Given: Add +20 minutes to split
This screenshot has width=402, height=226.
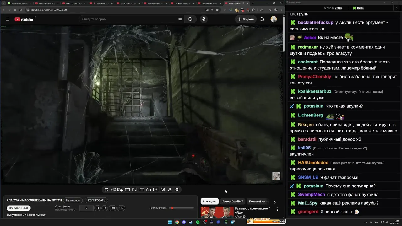Looking at the screenshot, I should [x=121, y=208].
